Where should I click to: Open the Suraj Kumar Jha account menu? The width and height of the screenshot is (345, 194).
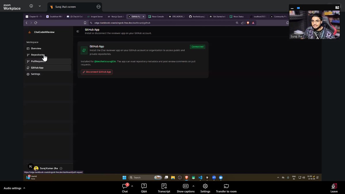[x=48, y=168]
